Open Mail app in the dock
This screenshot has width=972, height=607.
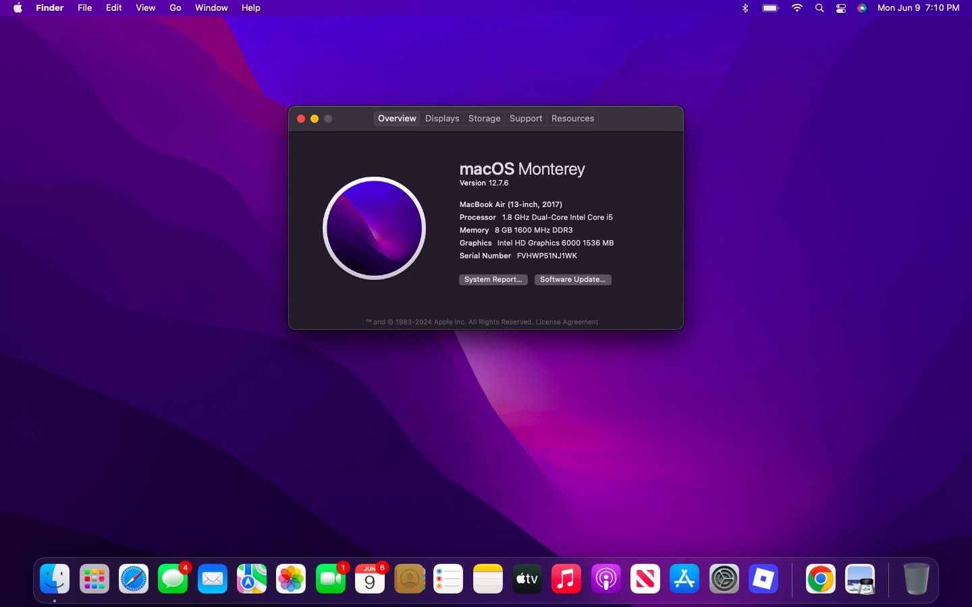coord(213,579)
